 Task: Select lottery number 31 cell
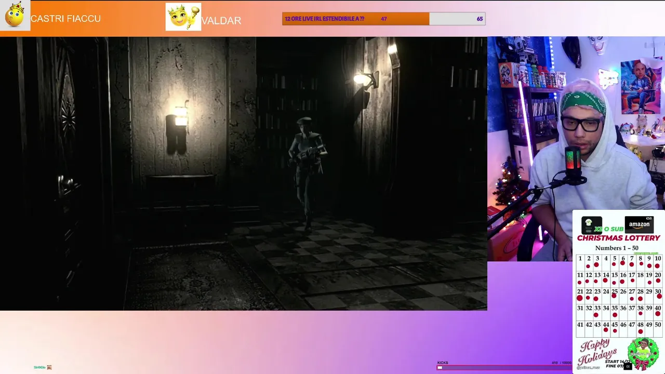pyautogui.click(x=580, y=312)
